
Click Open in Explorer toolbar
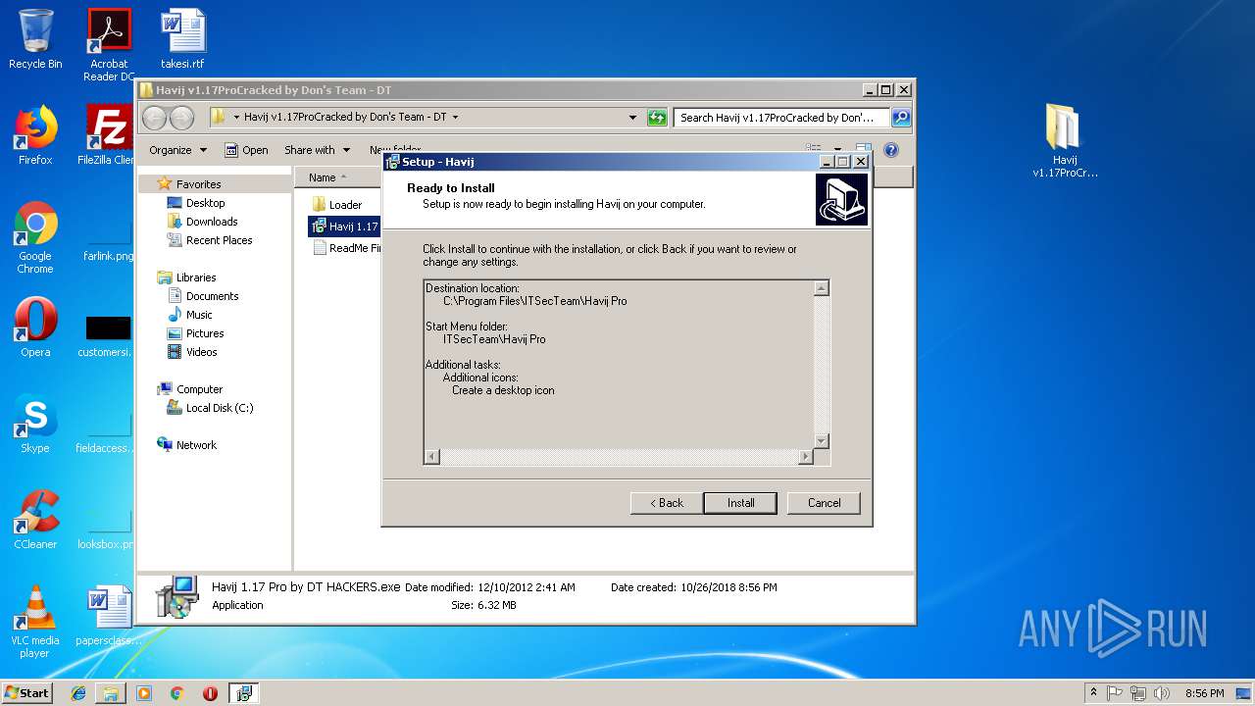pyautogui.click(x=246, y=150)
